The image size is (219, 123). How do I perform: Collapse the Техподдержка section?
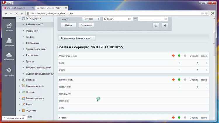click(20, 18)
